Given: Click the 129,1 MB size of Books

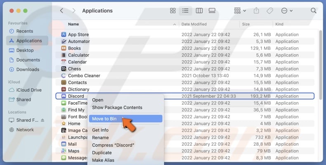Looking at the screenshot, I should point(260,48).
